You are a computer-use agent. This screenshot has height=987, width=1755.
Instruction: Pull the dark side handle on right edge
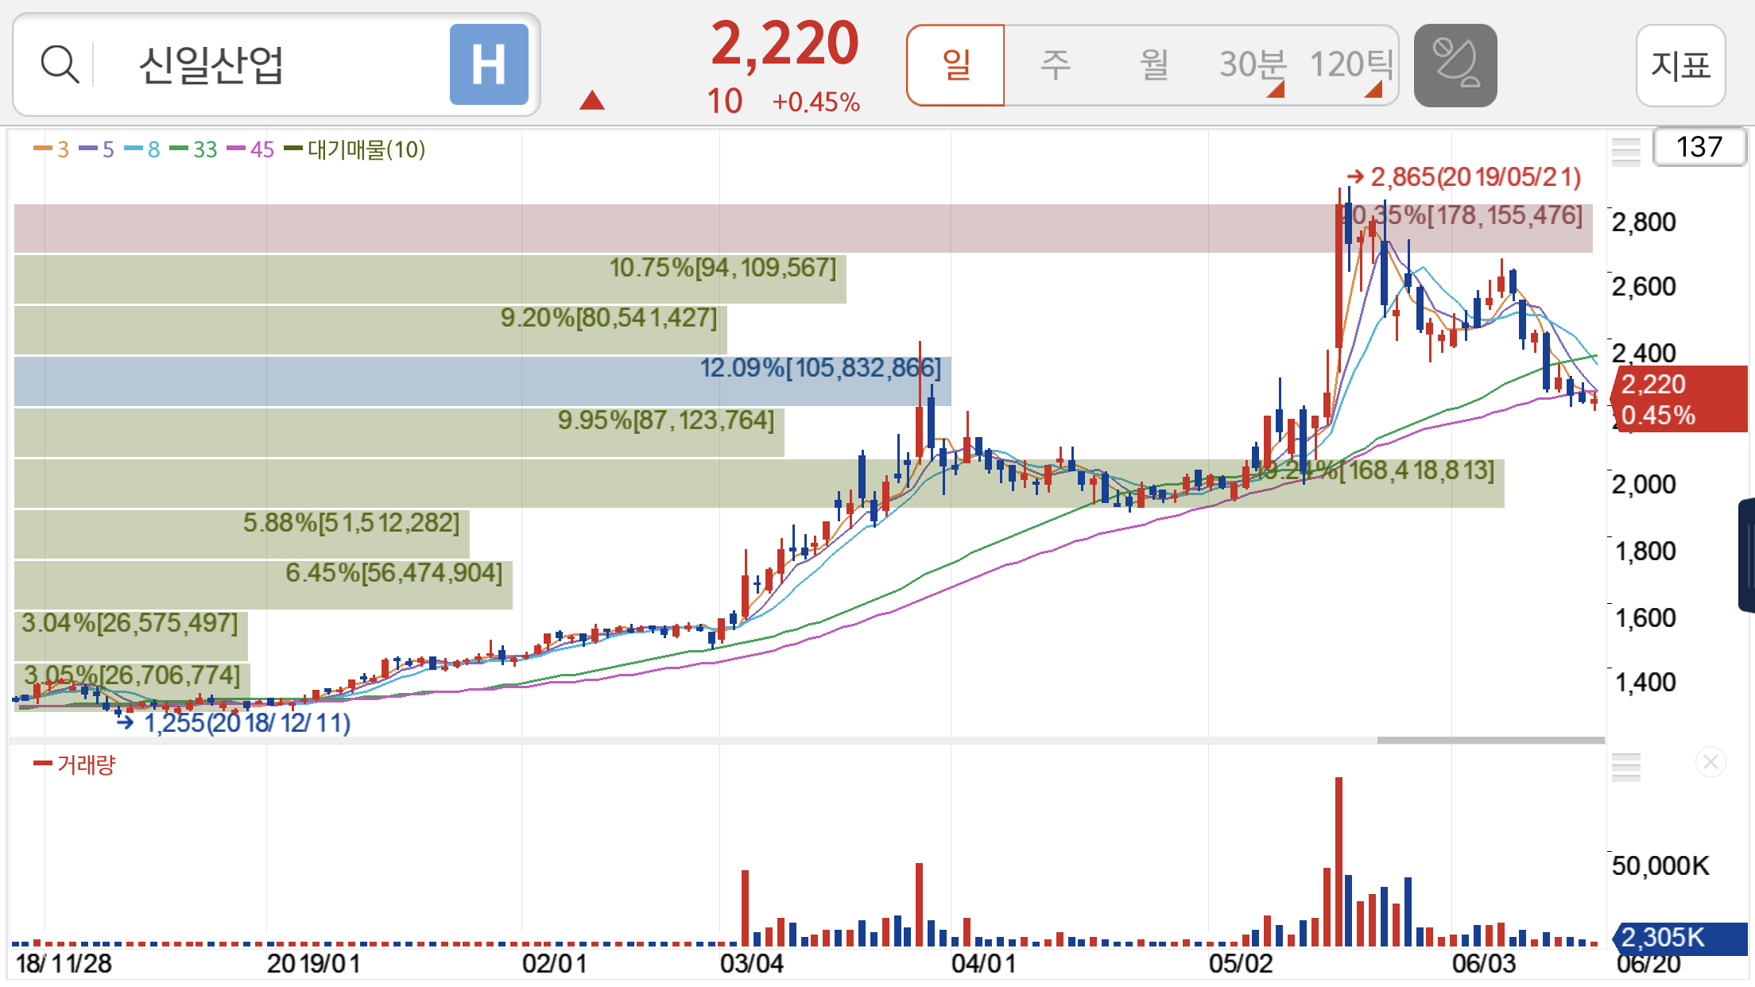1747,555
